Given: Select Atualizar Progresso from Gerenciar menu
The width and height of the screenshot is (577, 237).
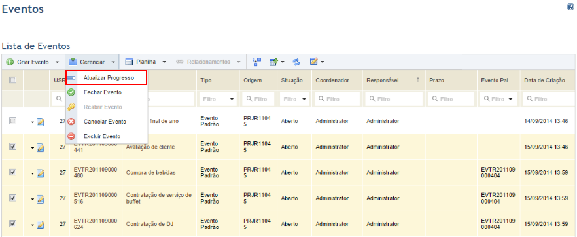Looking at the screenshot, I should (x=107, y=78).
